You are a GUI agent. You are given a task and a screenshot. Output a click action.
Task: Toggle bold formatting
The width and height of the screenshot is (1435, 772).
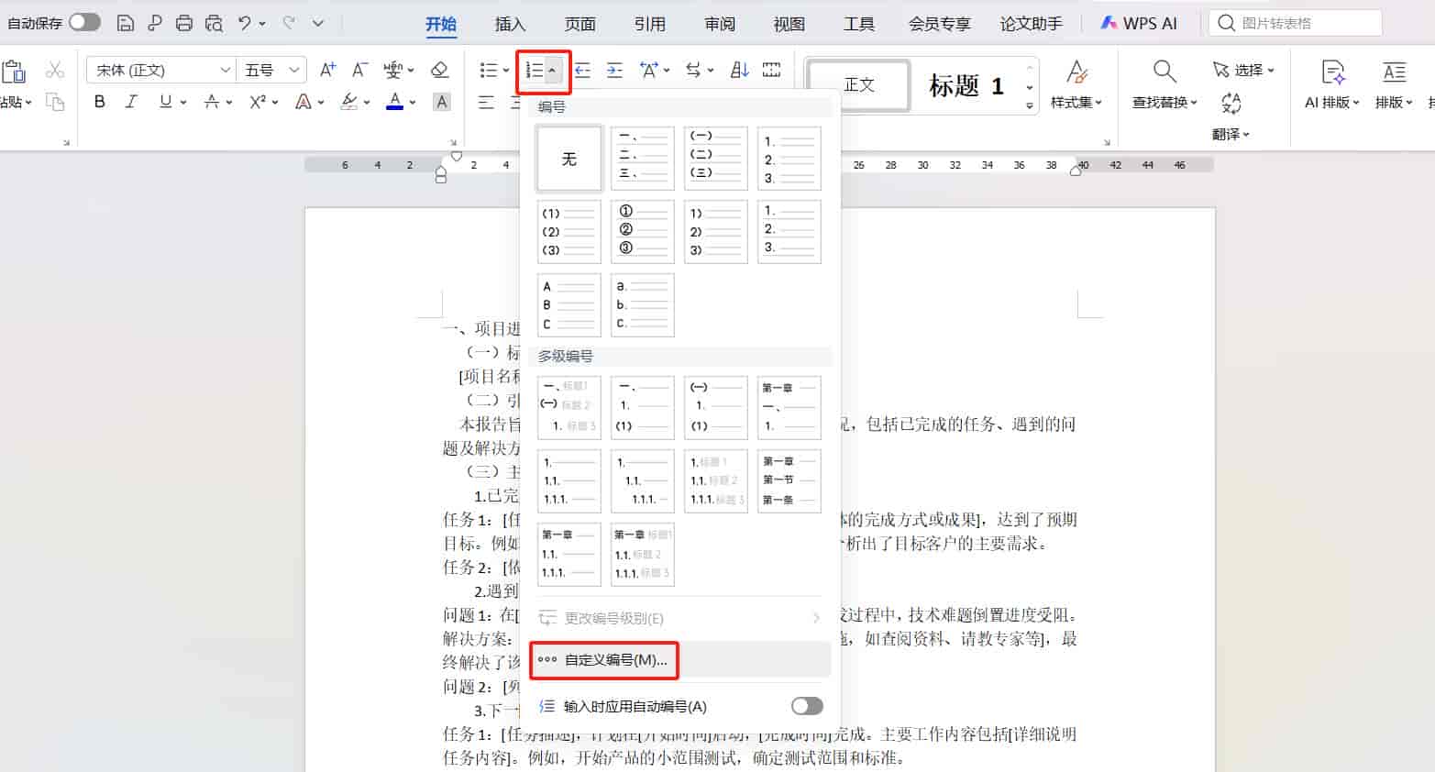(x=99, y=102)
